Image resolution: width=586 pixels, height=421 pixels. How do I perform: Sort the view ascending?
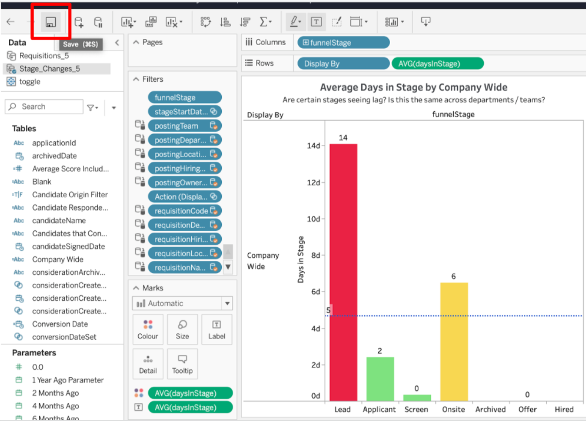tap(225, 22)
